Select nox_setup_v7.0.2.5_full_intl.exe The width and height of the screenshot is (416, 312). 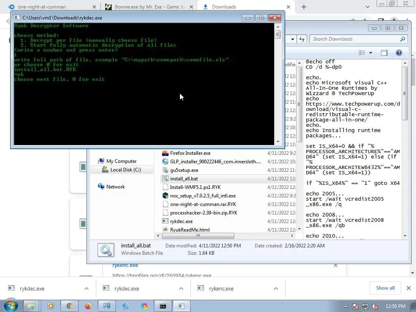[203, 195]
